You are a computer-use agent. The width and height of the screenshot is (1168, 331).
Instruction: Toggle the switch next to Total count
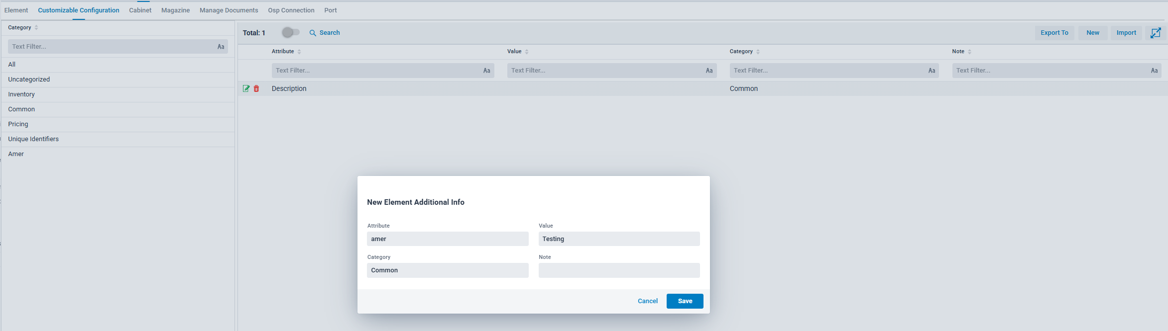[291, 32]
